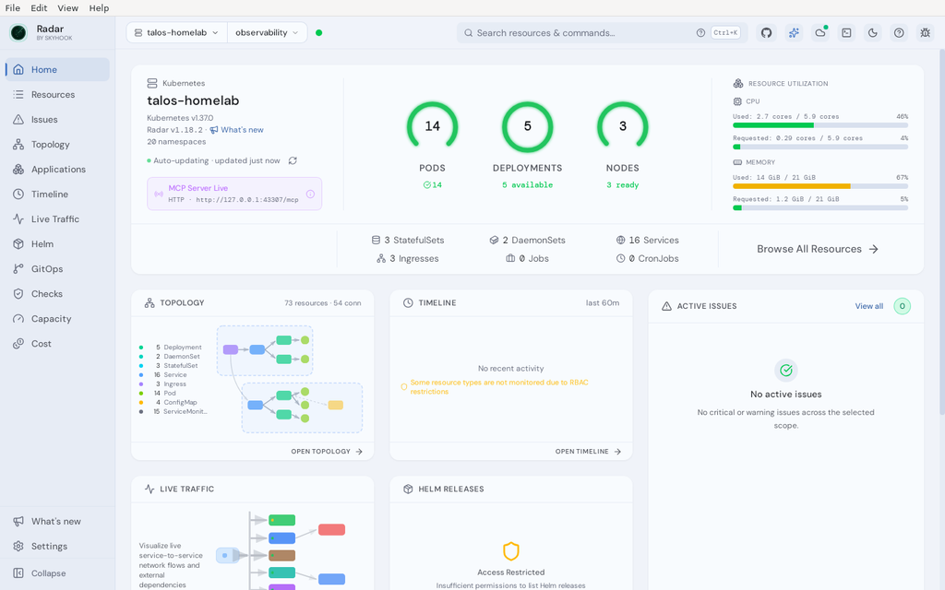Screen dimensions: 945x590
Task: Click the Radar logo in sidebar
Action: click(18, 32)
